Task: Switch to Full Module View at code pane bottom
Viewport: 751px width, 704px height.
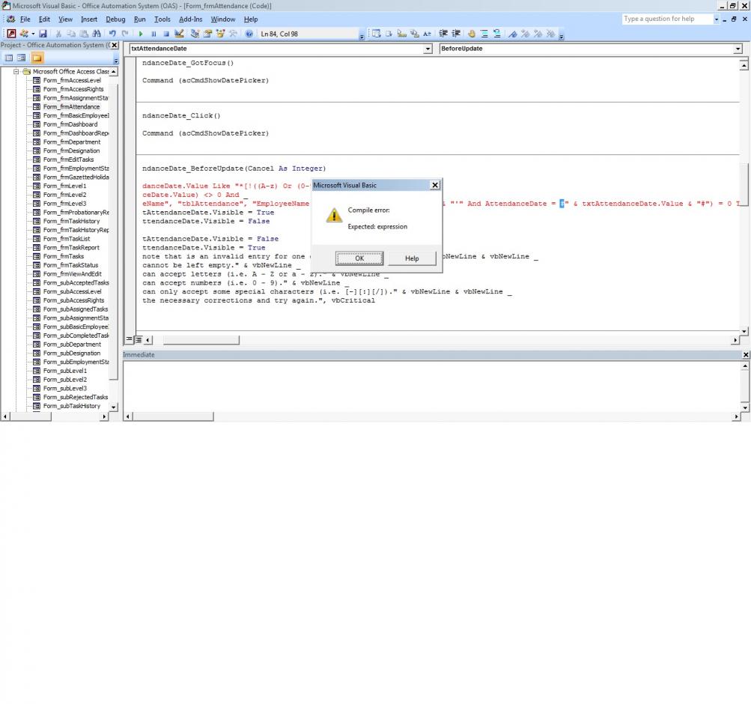Action: [138, 339]
